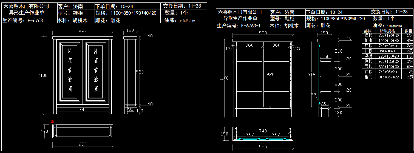414x153 pixels.
Task: Select the 120 leg height dimension
Action: pyautogui.click(x=339, y=112)
